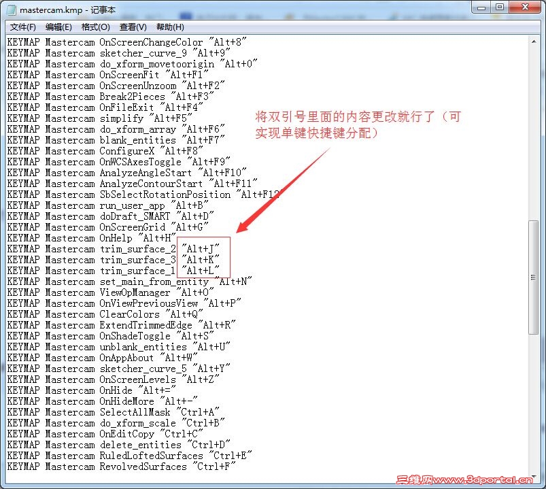The height and width of the screenshot is (489, 546).
Task: Maximize the Notepad window
Action: click(500, 7)
